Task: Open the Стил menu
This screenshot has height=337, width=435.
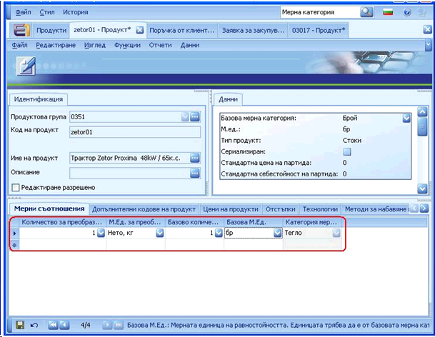Action: (47, 12)
